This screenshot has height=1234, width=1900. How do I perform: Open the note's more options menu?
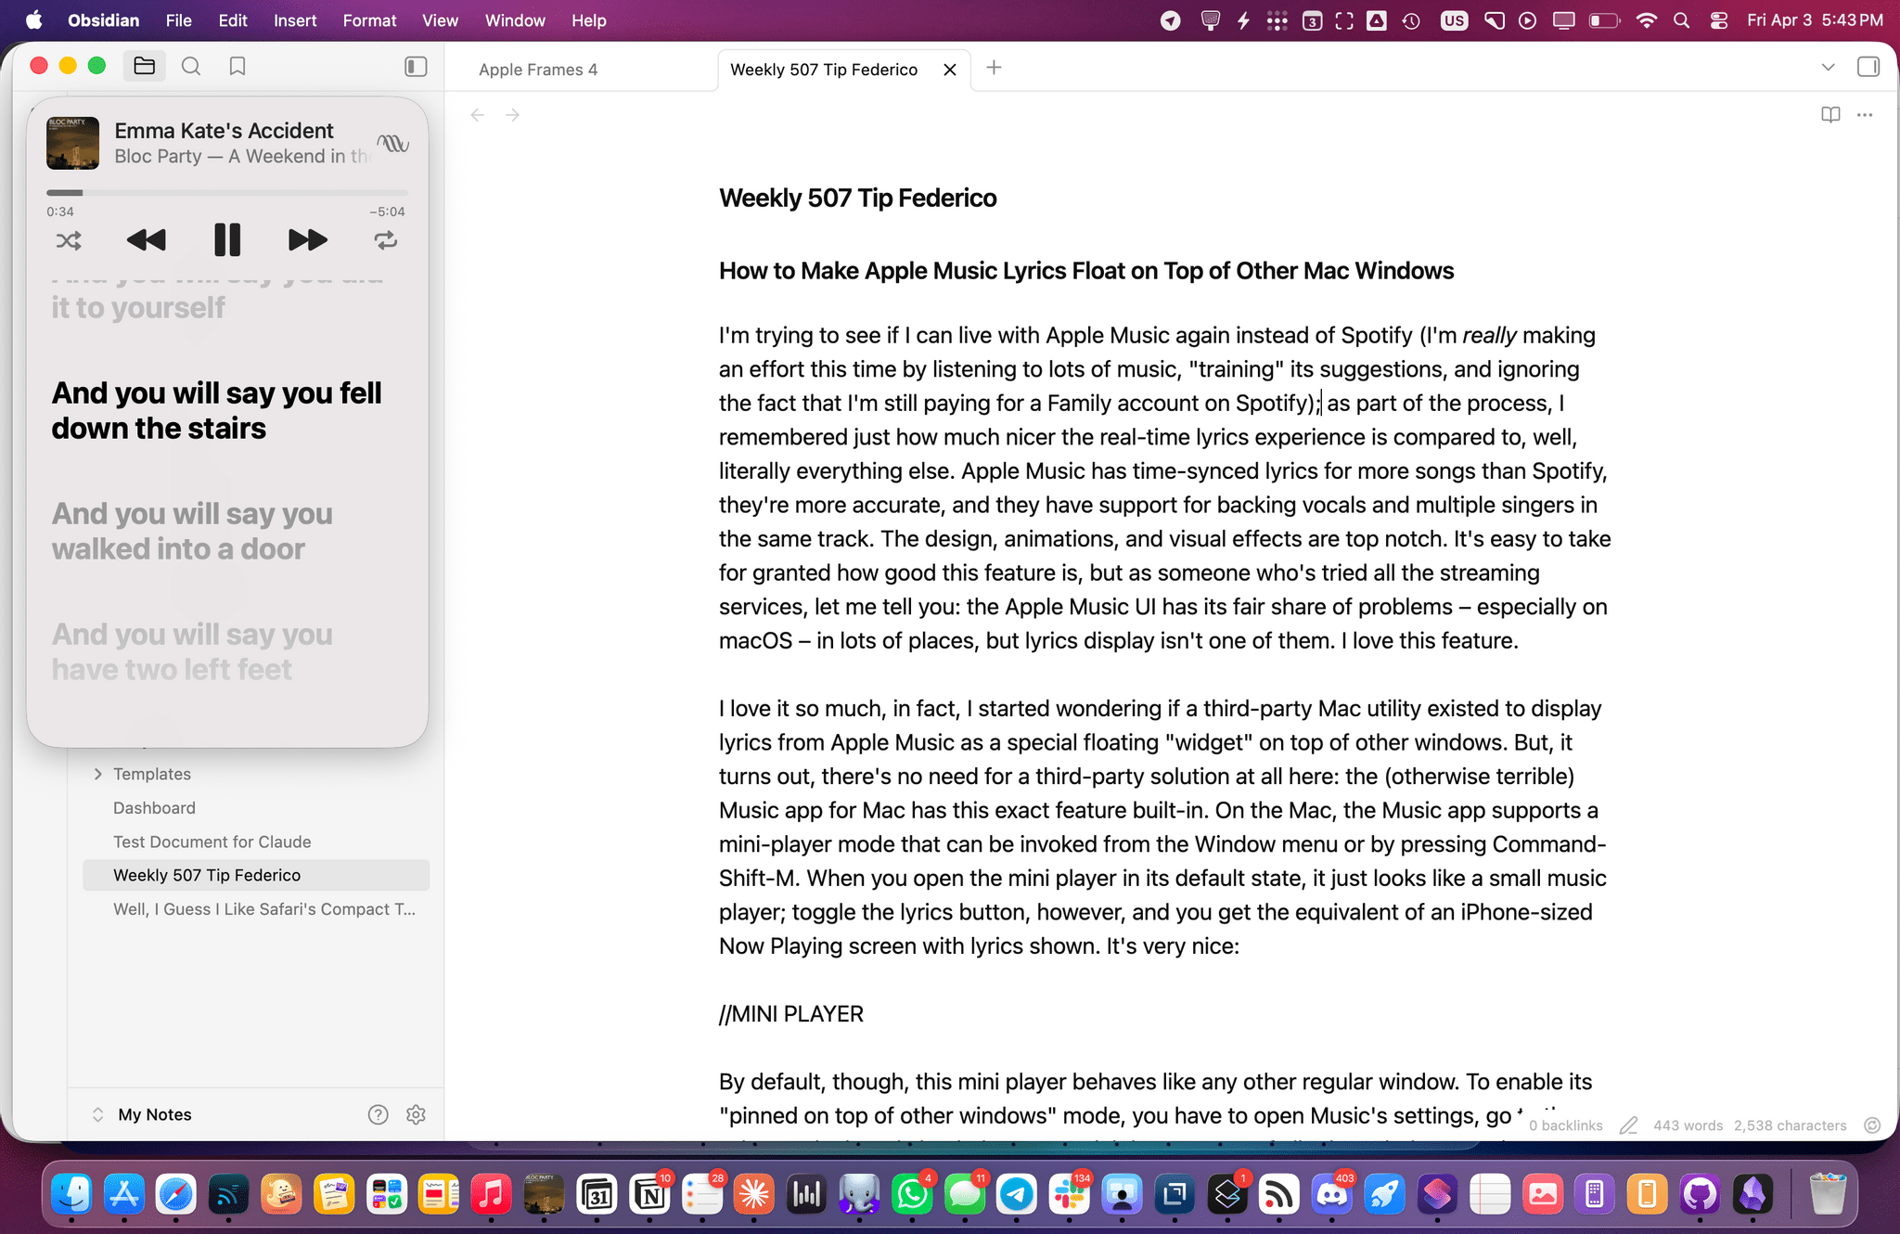(x=1865, y=115)
